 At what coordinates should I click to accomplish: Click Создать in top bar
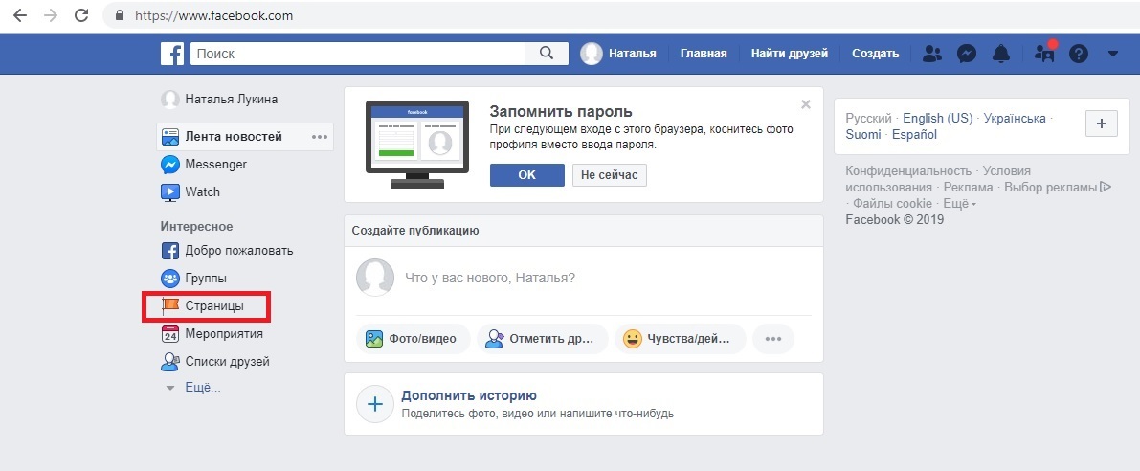pos(876,54)
